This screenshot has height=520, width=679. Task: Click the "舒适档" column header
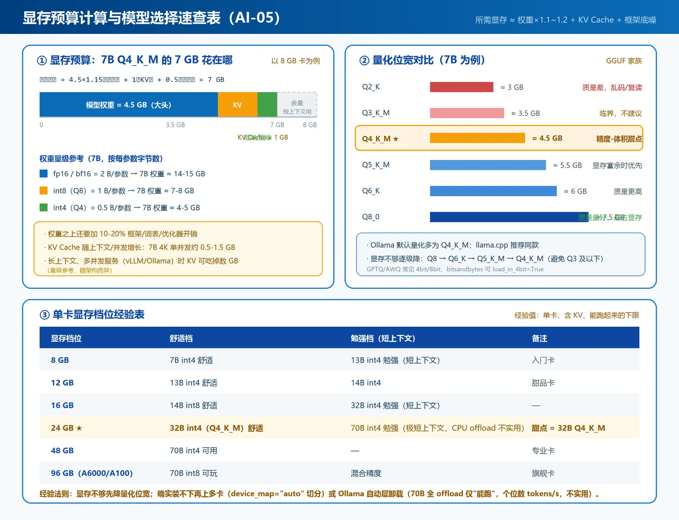[x=181, y=338]
